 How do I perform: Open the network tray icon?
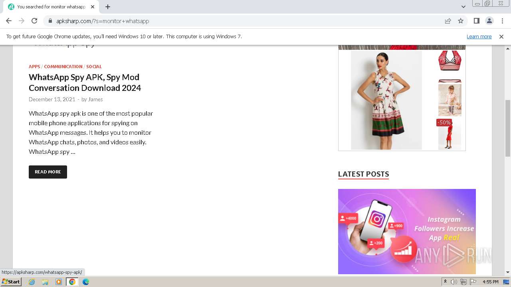463,282
